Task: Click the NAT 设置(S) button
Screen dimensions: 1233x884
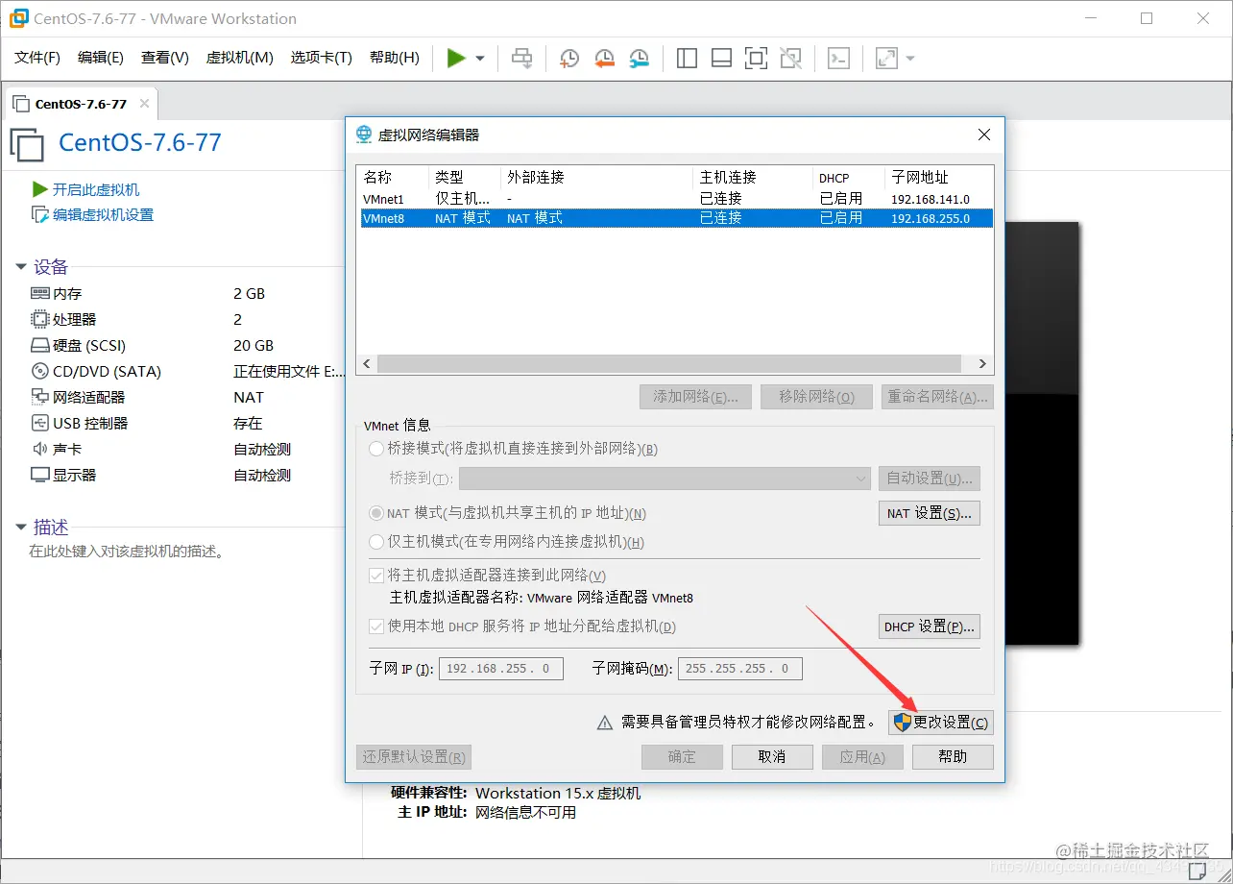Action: (930, 513)
